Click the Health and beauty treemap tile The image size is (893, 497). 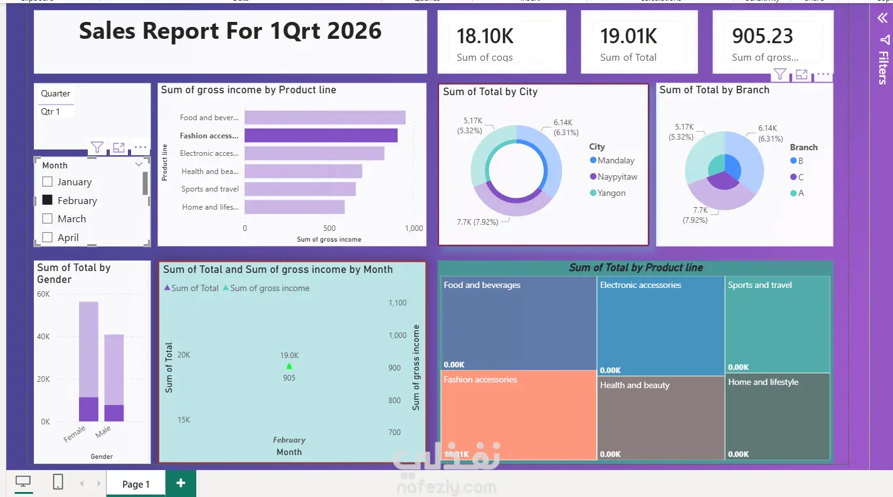coord(661,418)
